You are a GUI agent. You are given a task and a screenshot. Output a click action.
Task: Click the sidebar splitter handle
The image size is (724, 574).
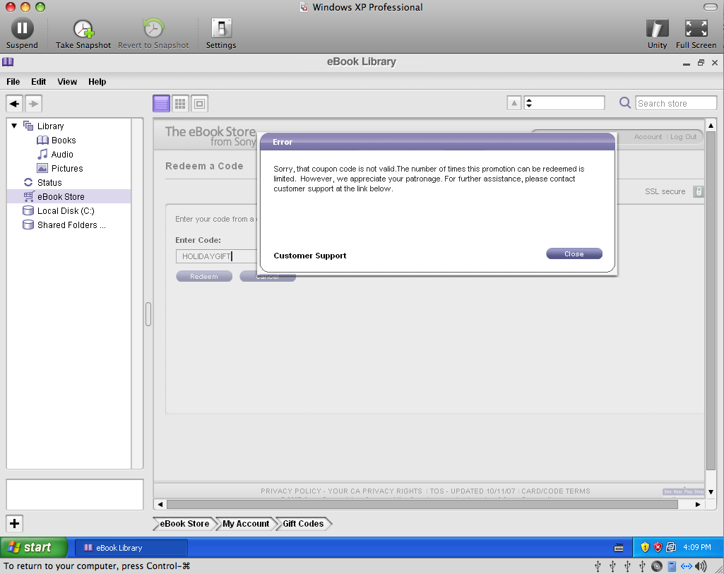[x=148, y=314]
